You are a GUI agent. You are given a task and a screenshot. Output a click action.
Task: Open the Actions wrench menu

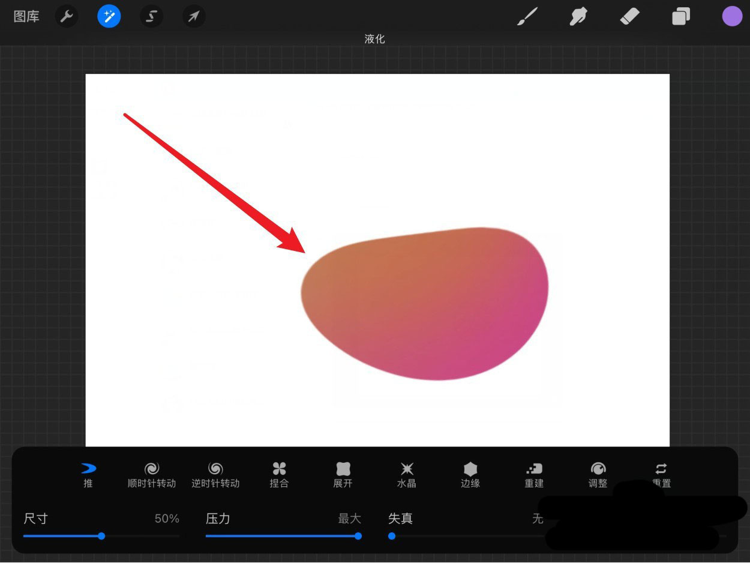tap(66, 16)
